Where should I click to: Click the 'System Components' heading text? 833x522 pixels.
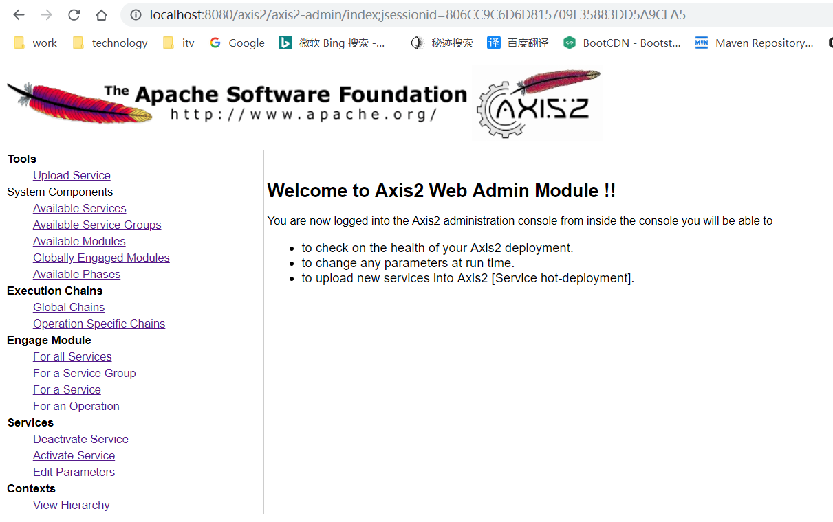tap(60, 192)
